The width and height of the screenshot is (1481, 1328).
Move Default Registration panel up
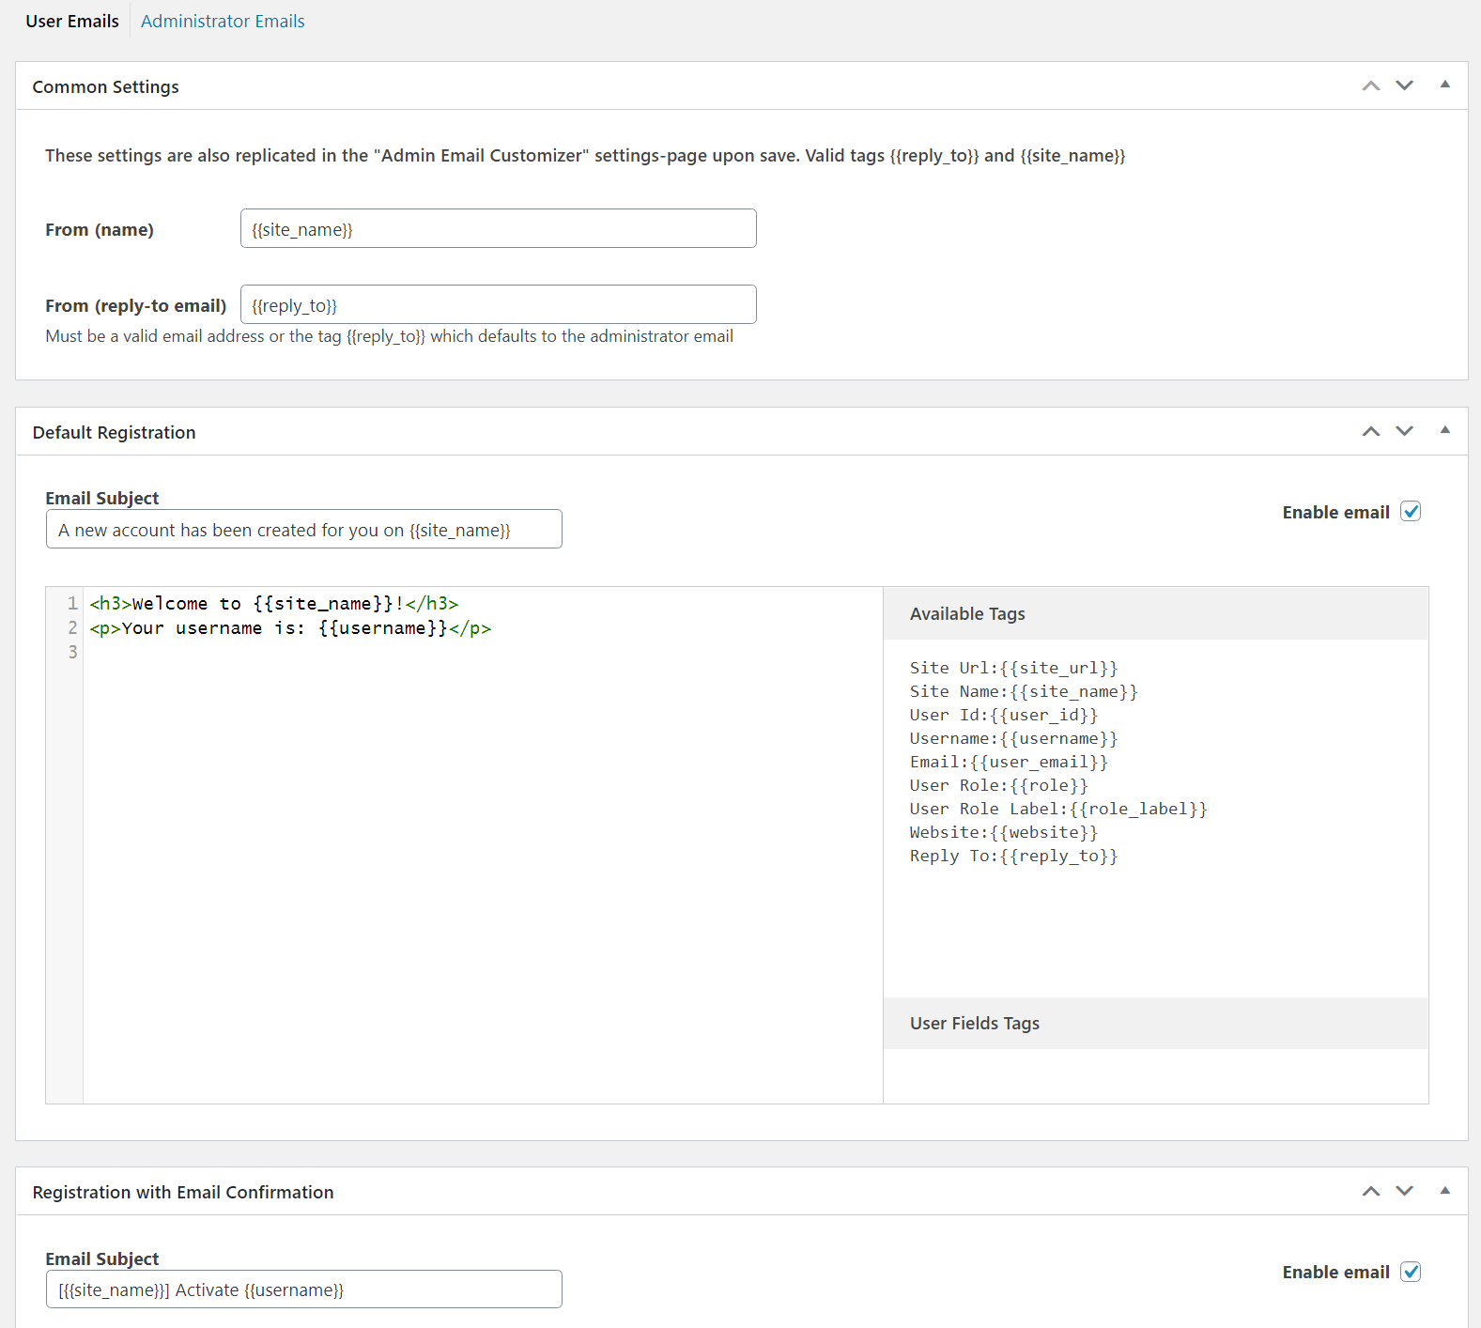point(1371,431)
